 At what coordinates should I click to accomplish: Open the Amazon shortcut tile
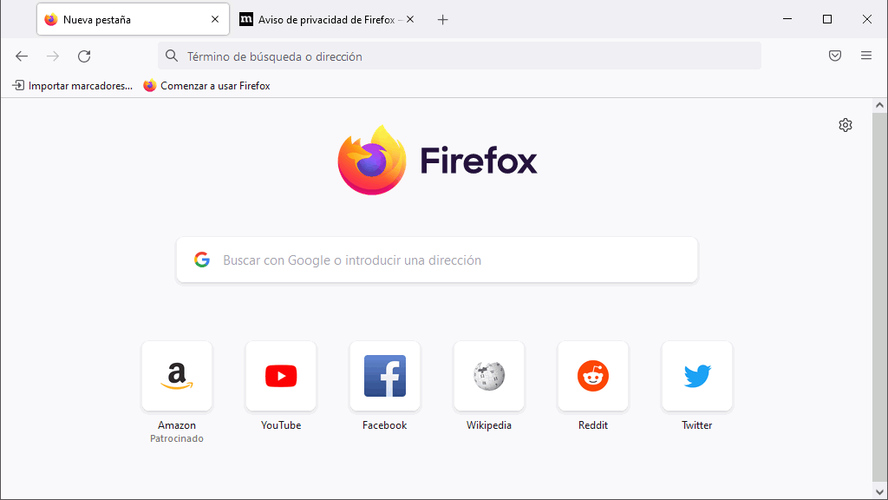point(177,376)
